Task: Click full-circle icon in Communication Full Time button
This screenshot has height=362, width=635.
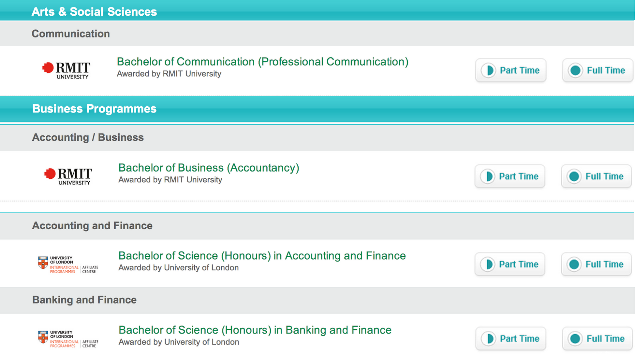Action: coord(575,70)
